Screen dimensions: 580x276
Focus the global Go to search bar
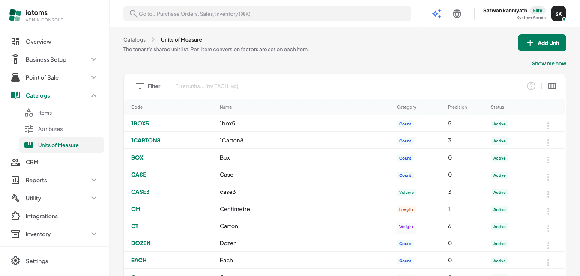267,14
